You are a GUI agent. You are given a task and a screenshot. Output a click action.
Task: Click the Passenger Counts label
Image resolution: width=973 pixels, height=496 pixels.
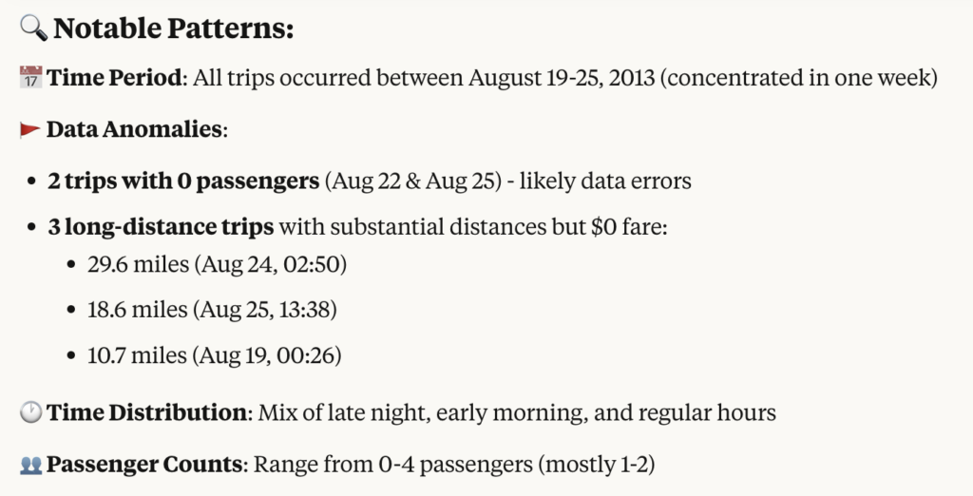click(144, 465)
